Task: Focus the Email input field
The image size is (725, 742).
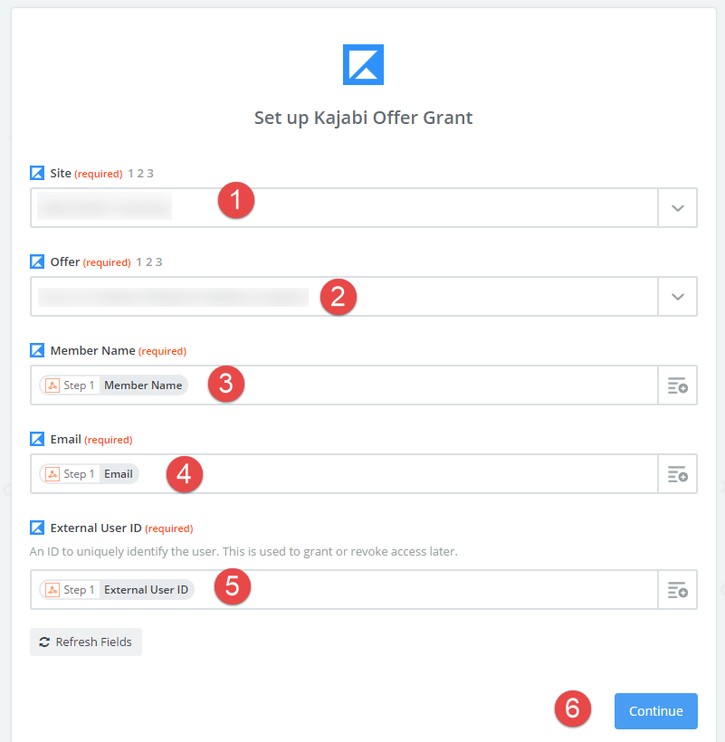Action: 344,473
